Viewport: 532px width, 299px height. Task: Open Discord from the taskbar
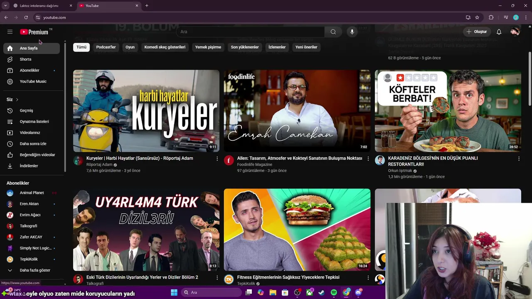click(358, 292)
